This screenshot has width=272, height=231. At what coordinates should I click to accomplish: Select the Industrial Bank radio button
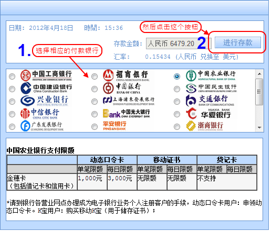(x=12, y=102)
